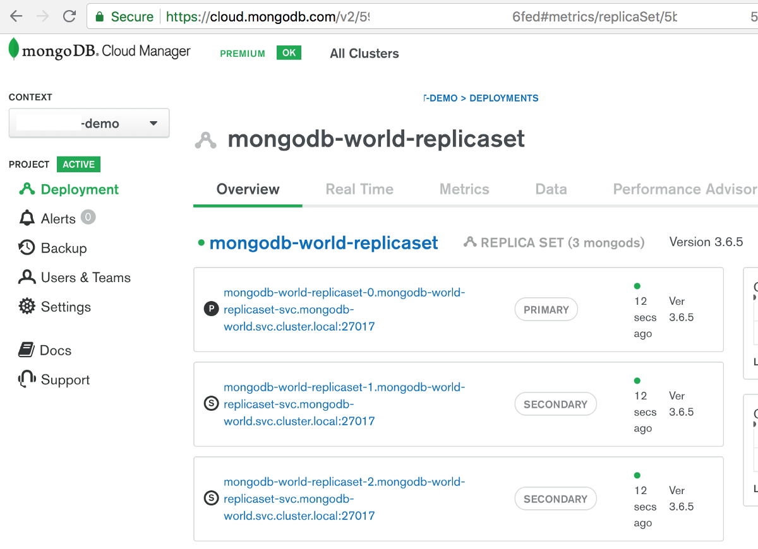Open the Data tab
Screen dimensions: 758x549
[x=551, y=189]
